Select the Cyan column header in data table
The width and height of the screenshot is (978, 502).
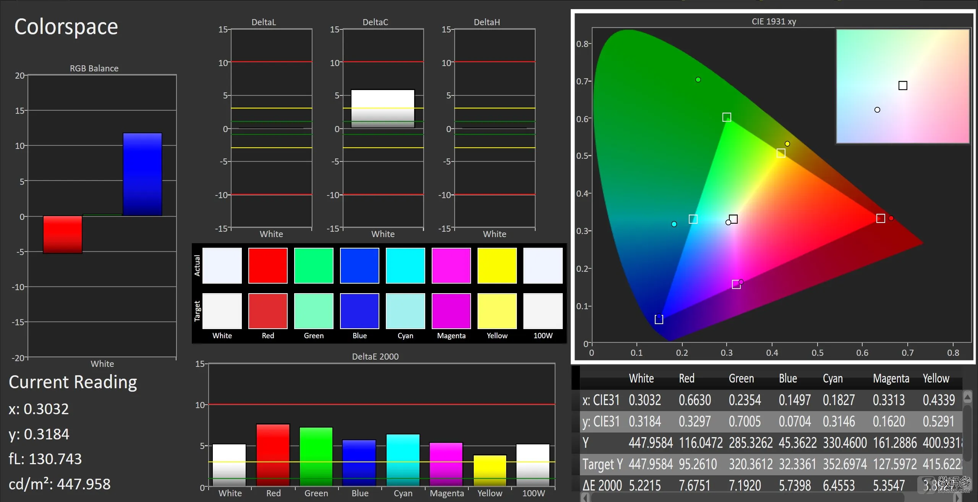pos(833,379)
